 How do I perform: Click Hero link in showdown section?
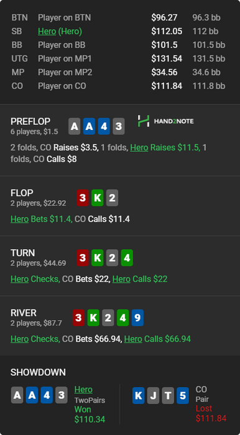(x=83, y=390)
